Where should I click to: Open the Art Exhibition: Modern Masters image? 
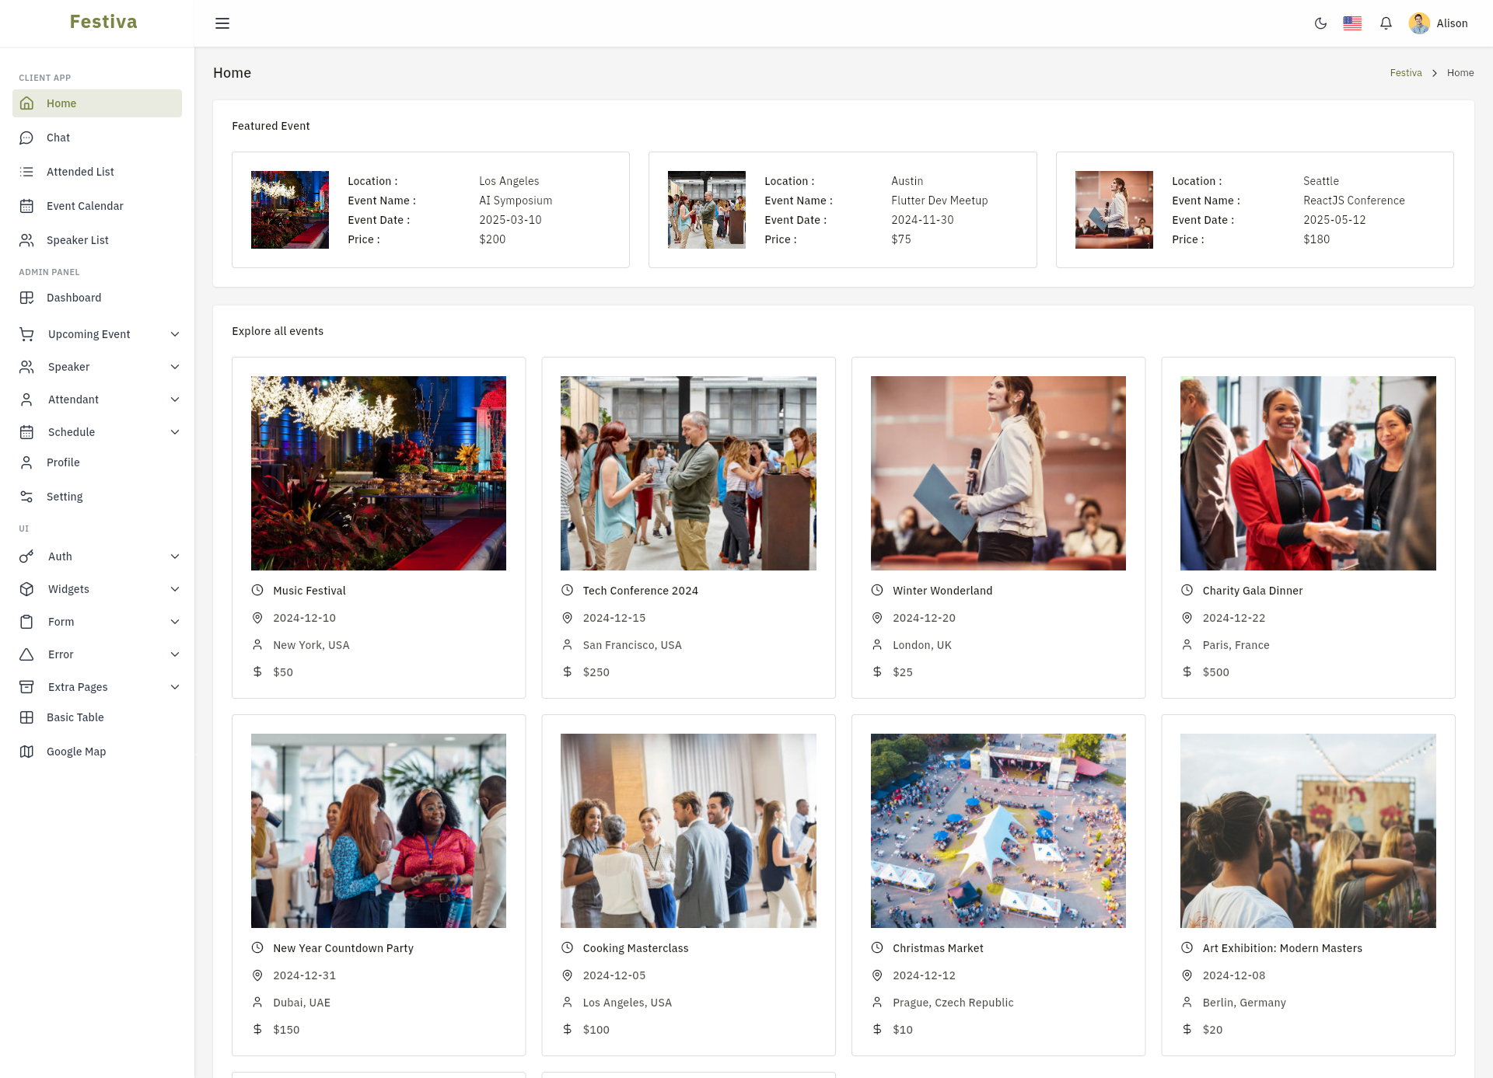click(1308, 831)
